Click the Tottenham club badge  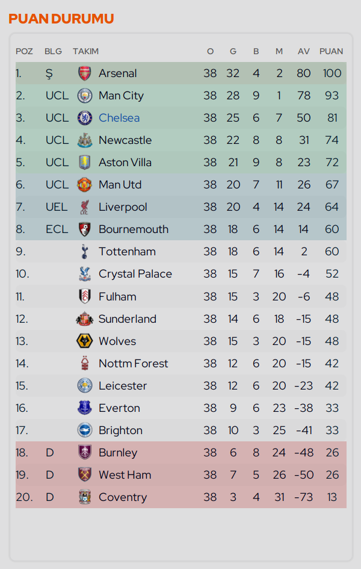click(84, 252)
